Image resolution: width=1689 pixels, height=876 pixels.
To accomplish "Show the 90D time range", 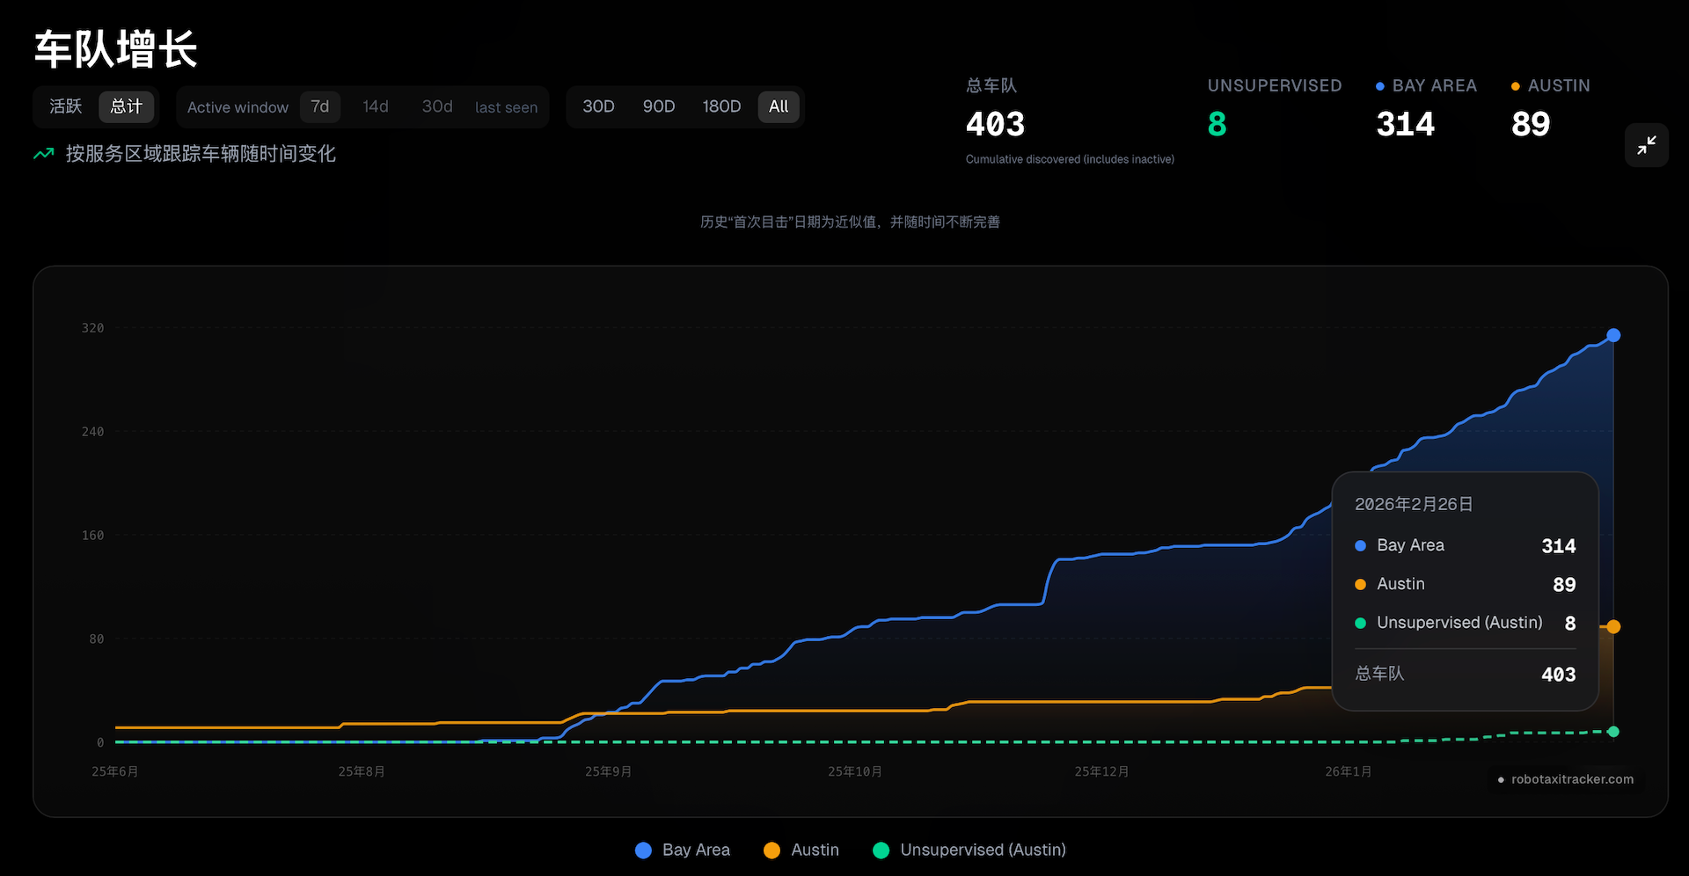I will (x=659, y=106).
